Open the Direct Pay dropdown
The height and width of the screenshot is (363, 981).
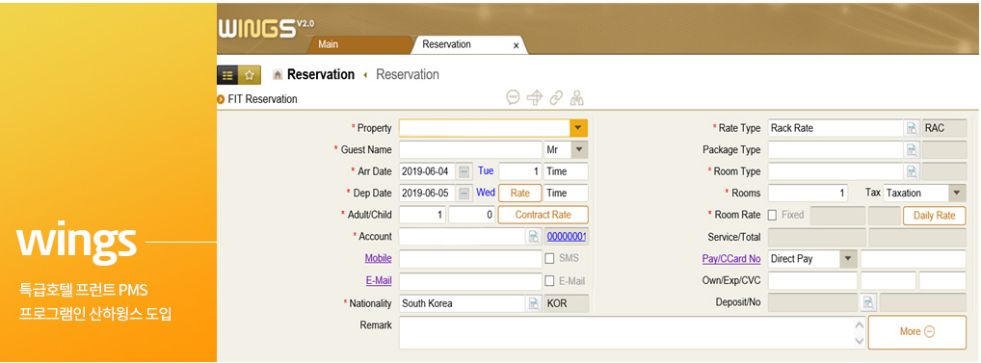[848, 258]
